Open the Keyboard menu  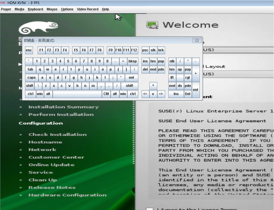click(35, 9)
